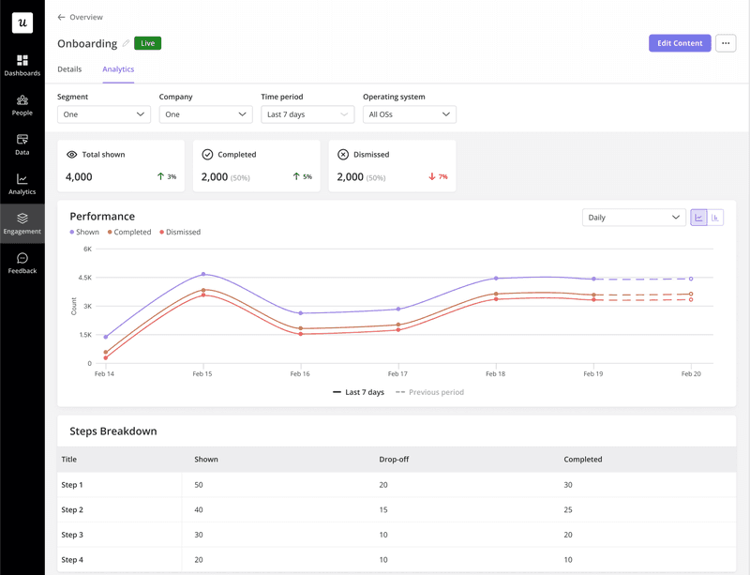
Task: Switch chart to bar chart view
Action: coord(715,217)
